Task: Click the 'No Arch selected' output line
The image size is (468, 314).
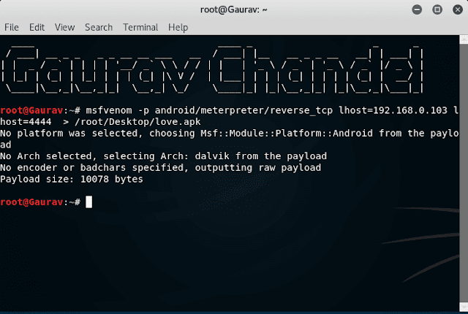Action: [163, 156]
